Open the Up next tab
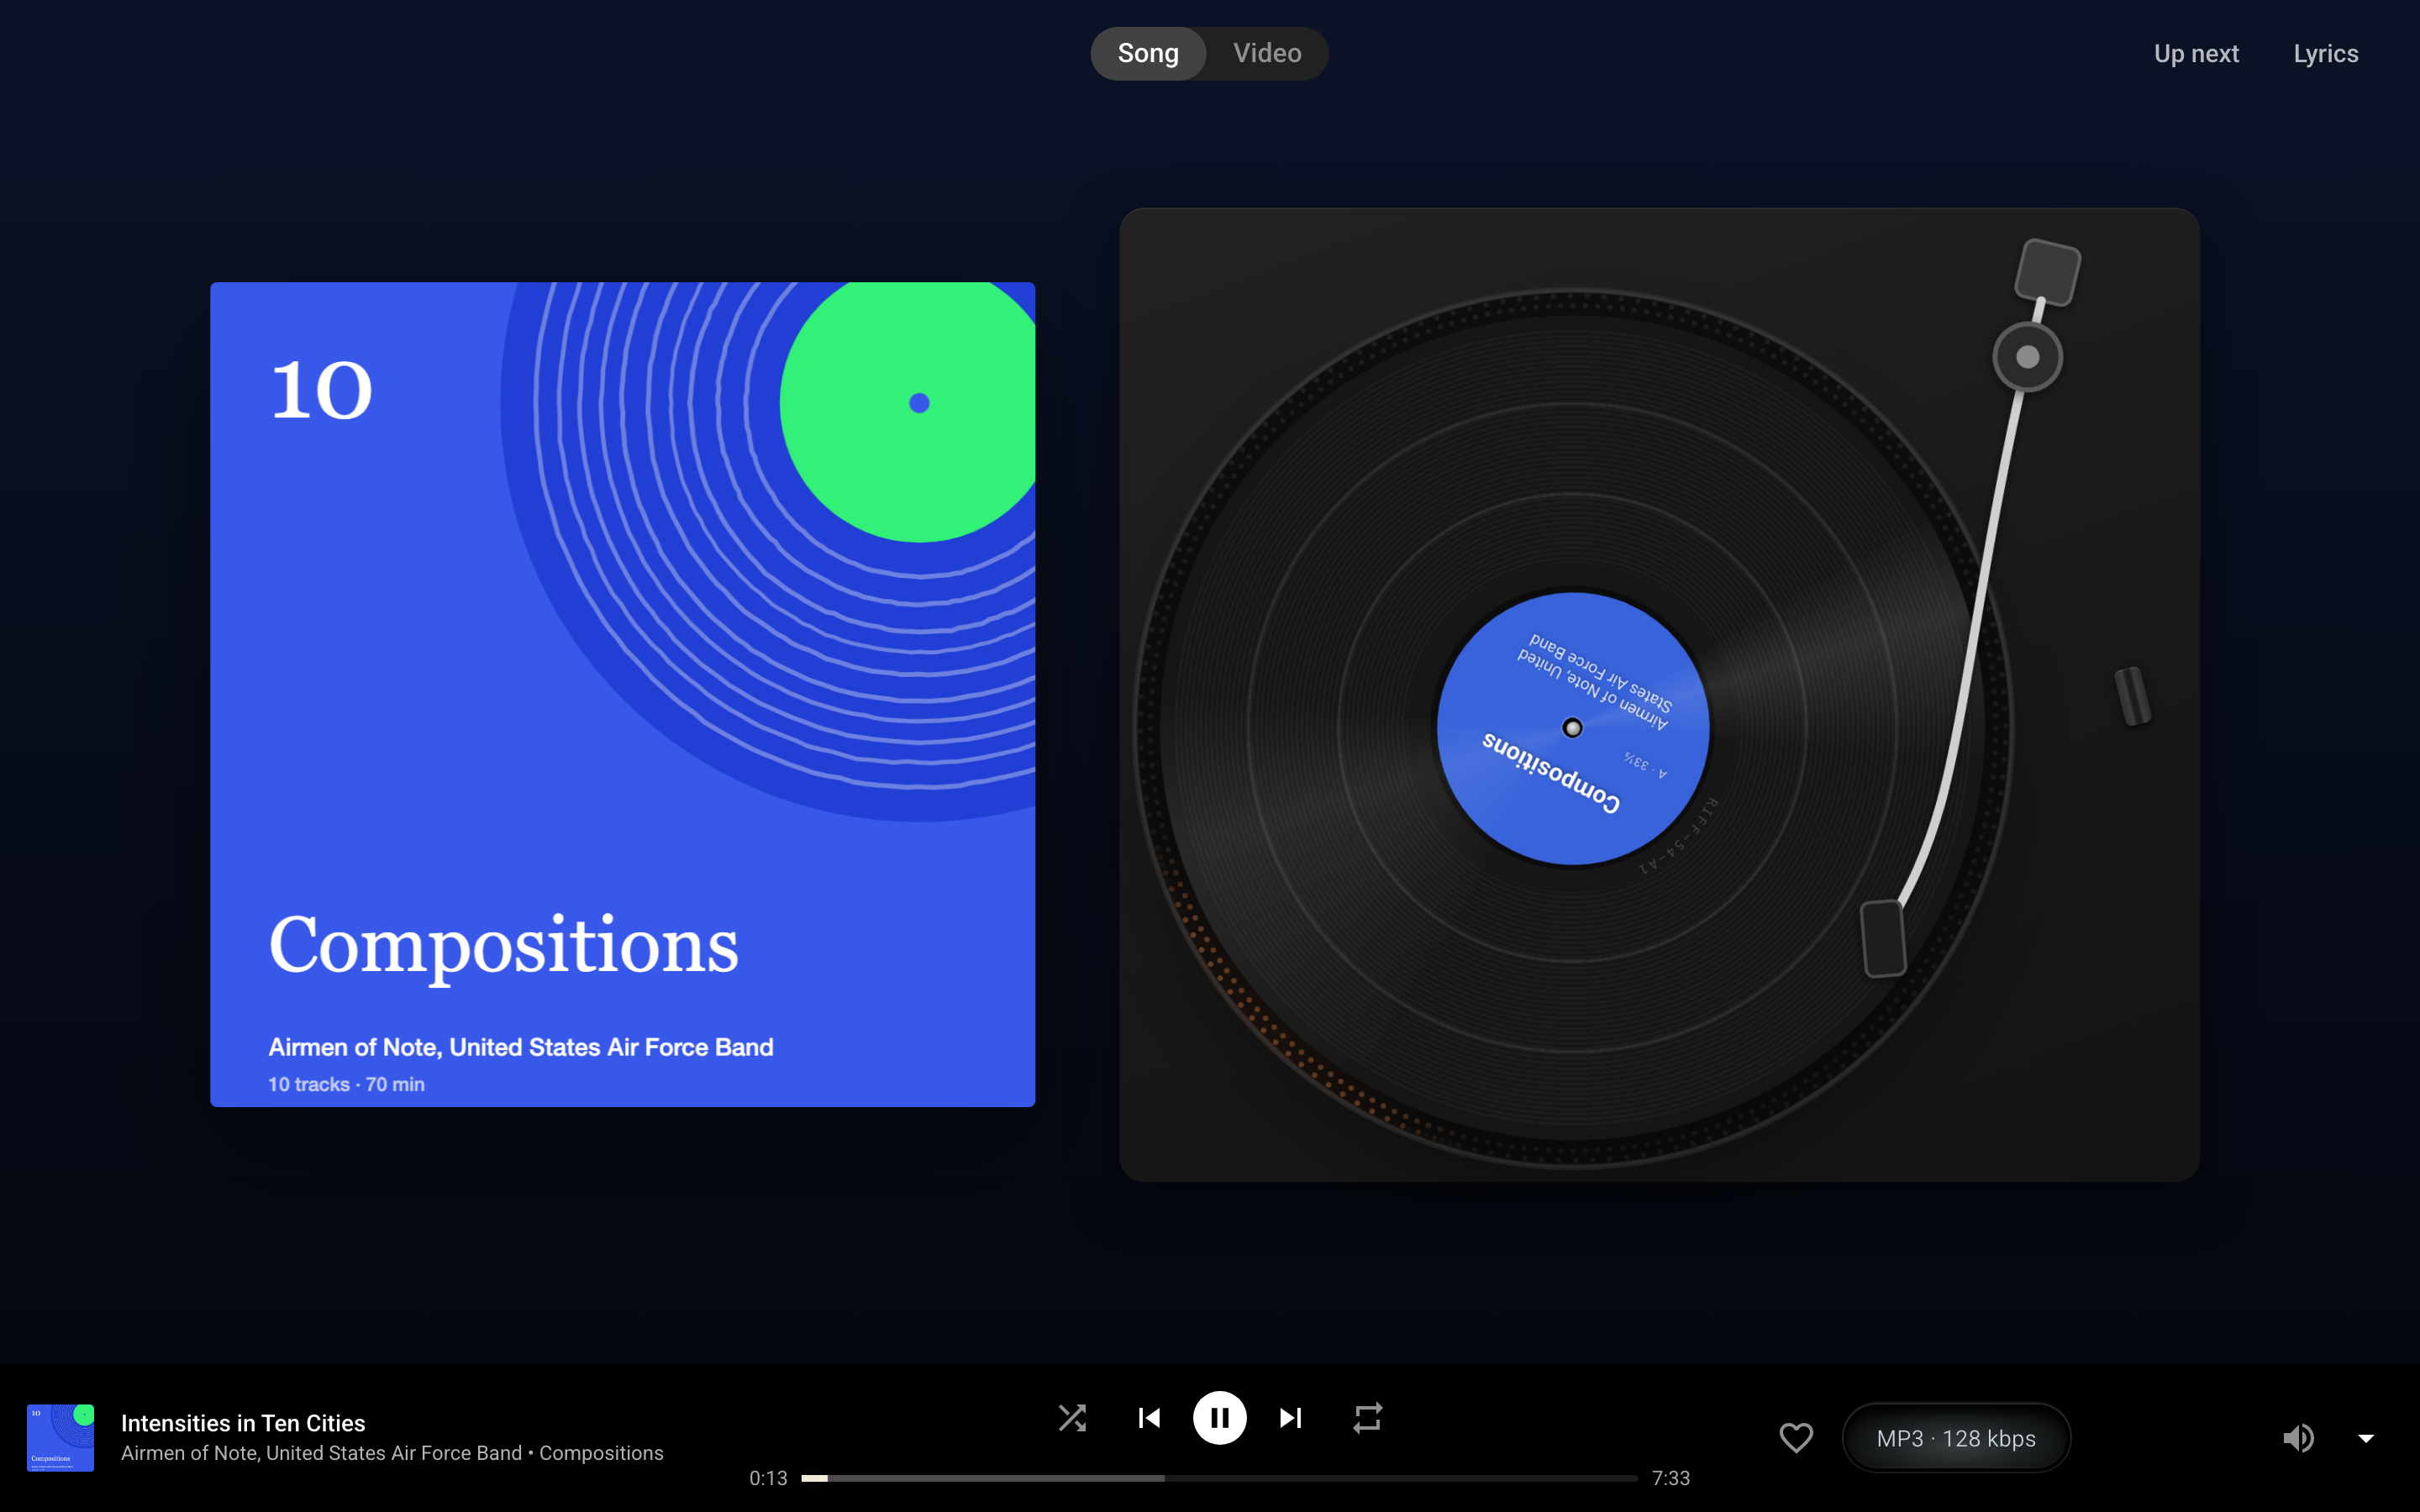Screen dimensions: 2420x1512 click(2196, 54)
